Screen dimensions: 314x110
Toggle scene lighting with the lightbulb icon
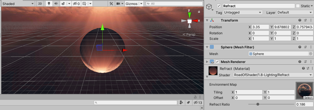(x=49, y=4)
